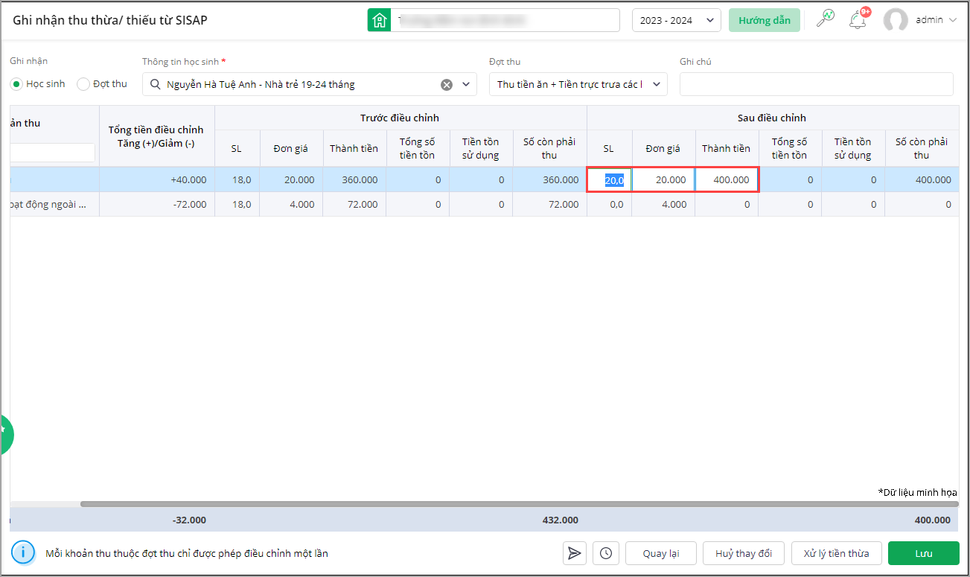
Task: Click the admin user avatar
Action: coord(896,20)
